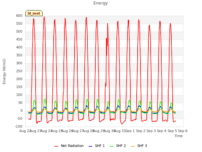Select the 550 y-axis tick label
The image size is (202, 152).
[x=19, y=24]
